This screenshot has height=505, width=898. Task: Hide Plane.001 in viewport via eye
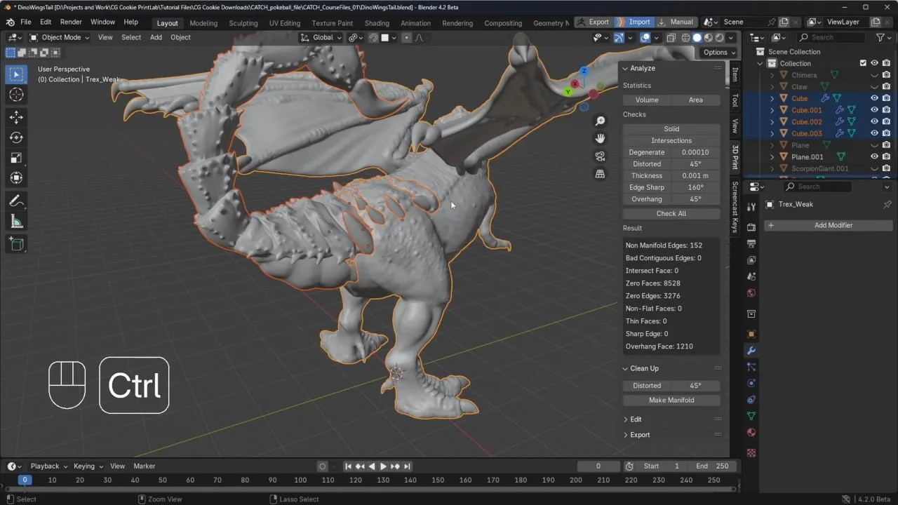point(874,156)
